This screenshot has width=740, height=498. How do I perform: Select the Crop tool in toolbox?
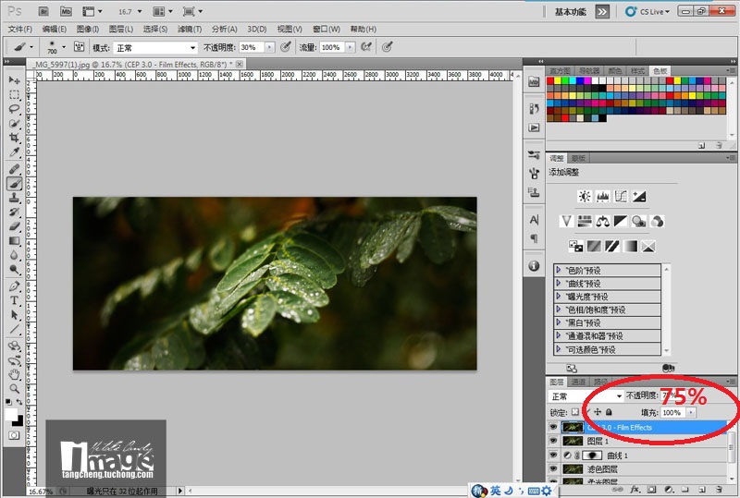tap(14, 138)
